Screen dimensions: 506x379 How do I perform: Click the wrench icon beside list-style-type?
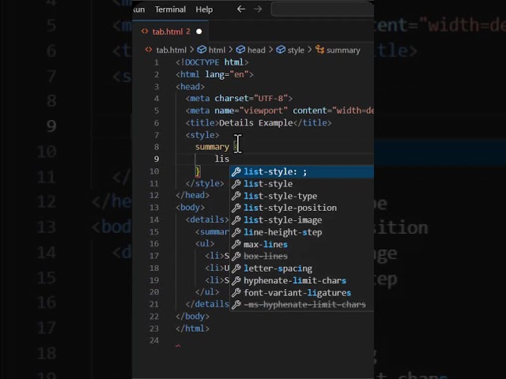pos(236,196)
